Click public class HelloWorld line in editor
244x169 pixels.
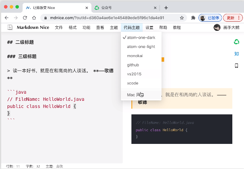[x=41, y=106]
